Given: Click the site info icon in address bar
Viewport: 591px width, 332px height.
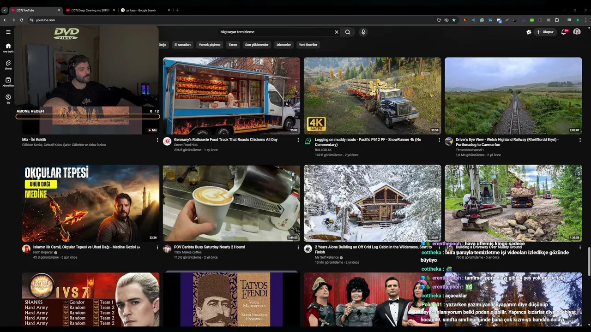Looking at the screenshot, I should pos(31,20).
